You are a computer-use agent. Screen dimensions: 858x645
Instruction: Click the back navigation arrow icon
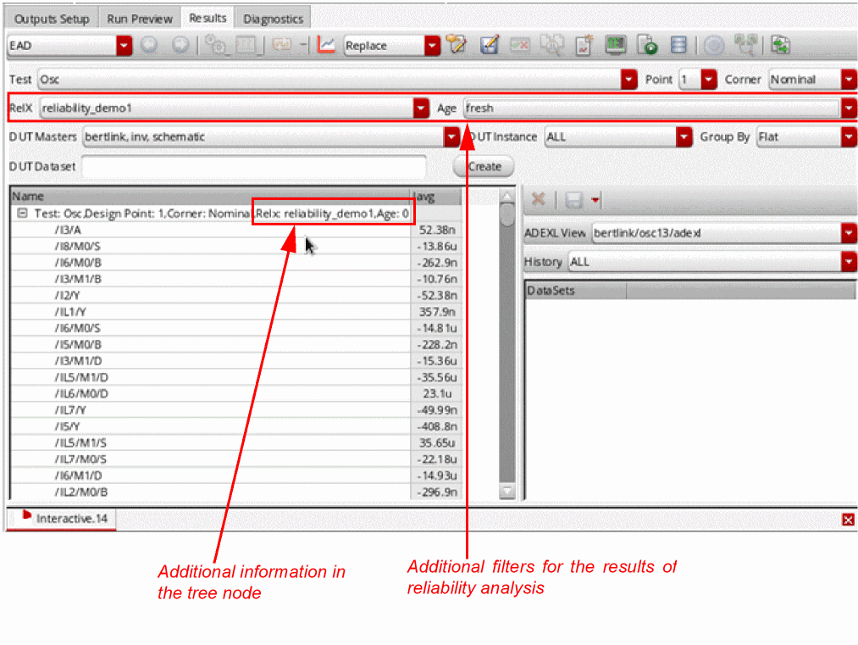coord(149,45)
